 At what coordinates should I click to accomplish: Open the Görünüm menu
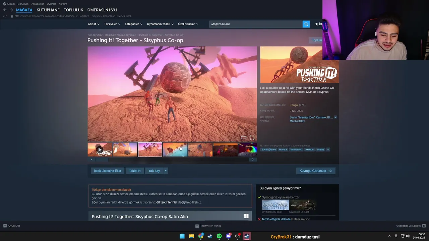pyautogui.click(x=23, y=4)
